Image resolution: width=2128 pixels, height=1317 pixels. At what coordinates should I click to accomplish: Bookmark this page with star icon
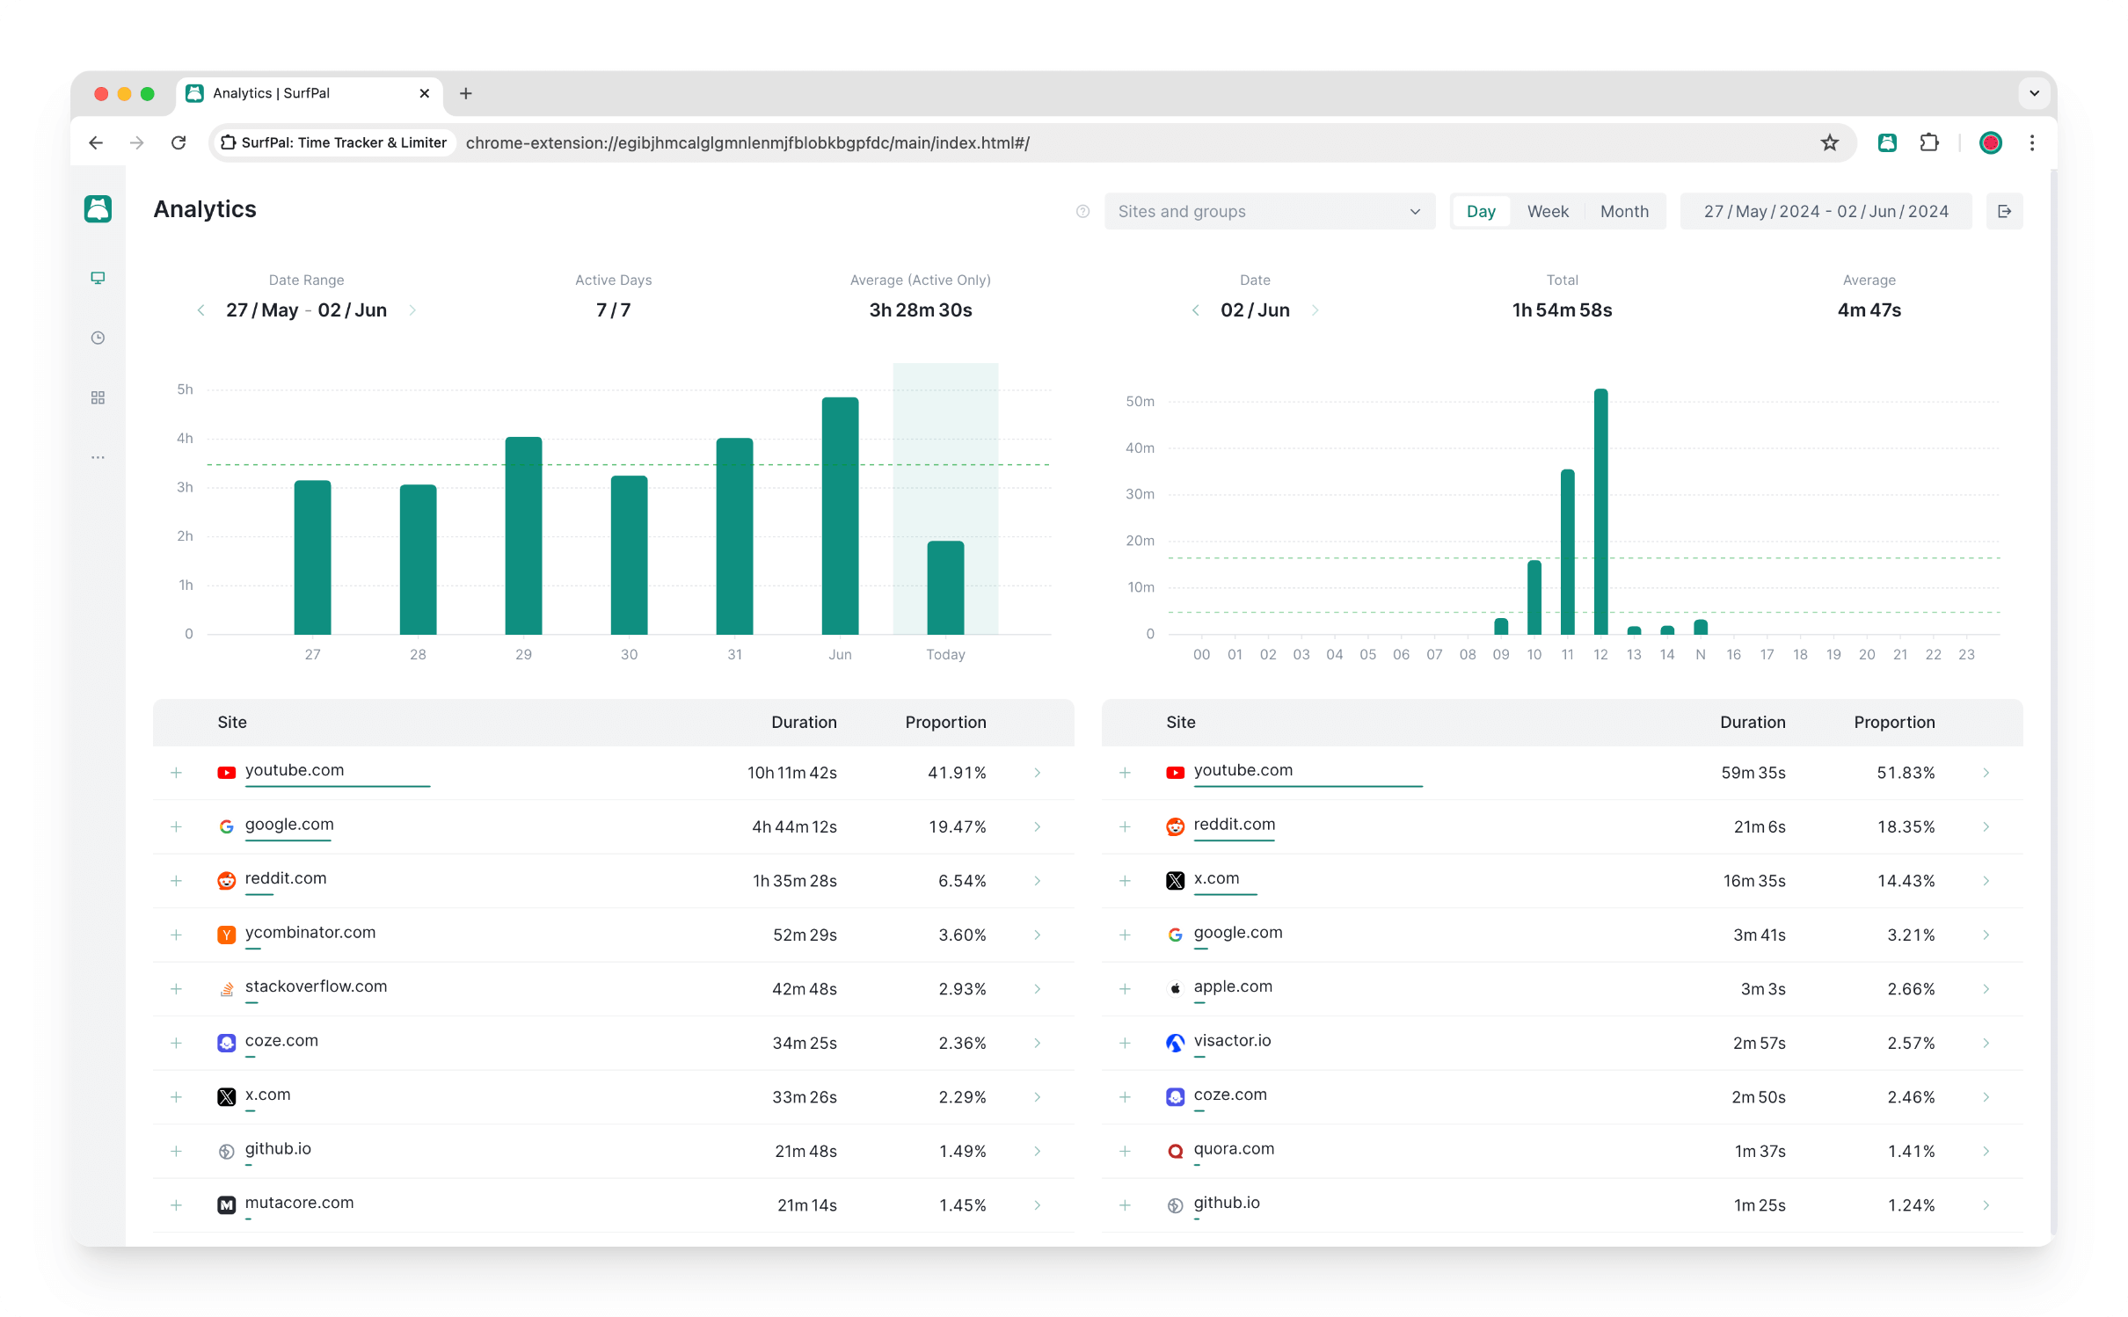click(x=1829, y=142)
